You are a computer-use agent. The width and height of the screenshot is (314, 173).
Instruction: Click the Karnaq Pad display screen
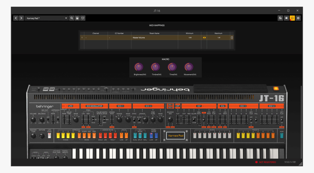click(x=176, y=136)
